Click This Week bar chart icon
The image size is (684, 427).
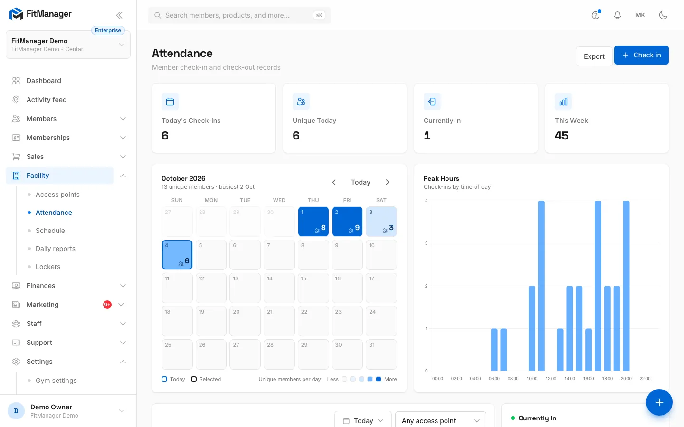pos(563,102)
